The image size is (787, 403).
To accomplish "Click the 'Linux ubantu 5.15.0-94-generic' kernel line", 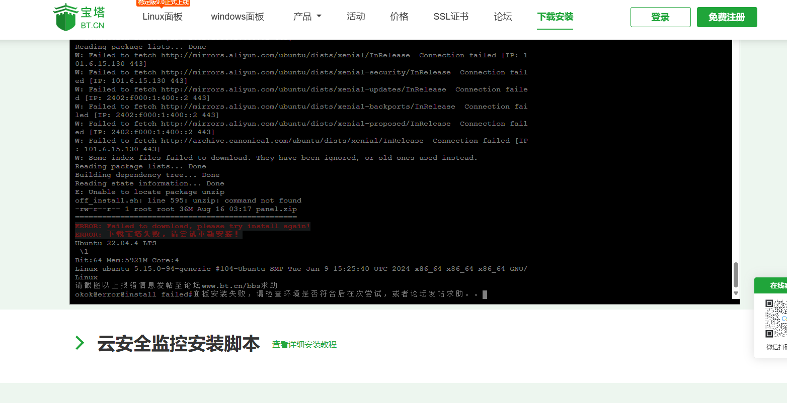I will 301,273.
